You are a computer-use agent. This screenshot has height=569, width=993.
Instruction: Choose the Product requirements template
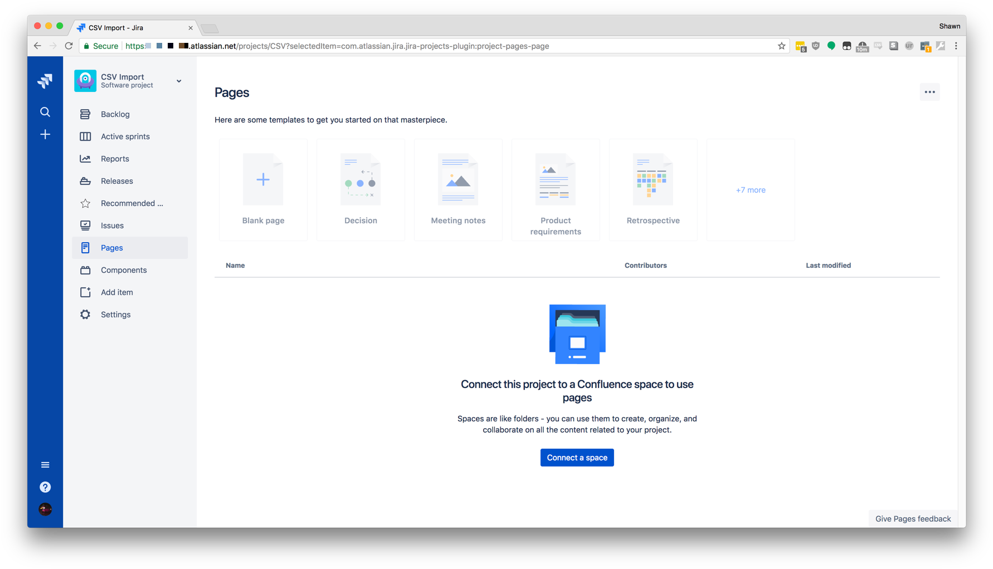click(x=556, y=190)
